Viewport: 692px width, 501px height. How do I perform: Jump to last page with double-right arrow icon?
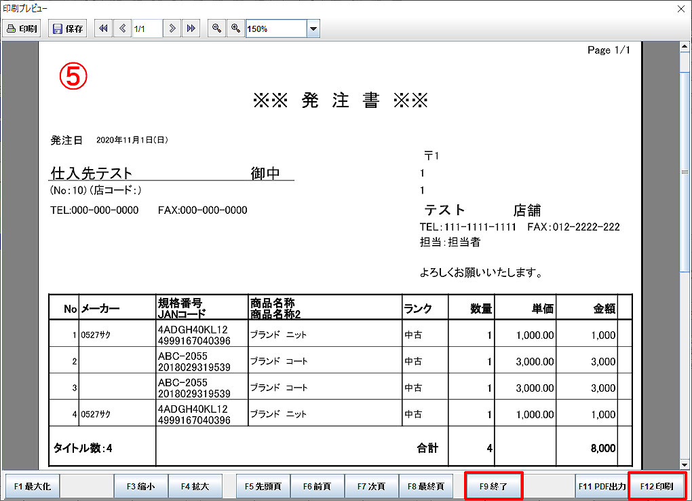(191, 29)
